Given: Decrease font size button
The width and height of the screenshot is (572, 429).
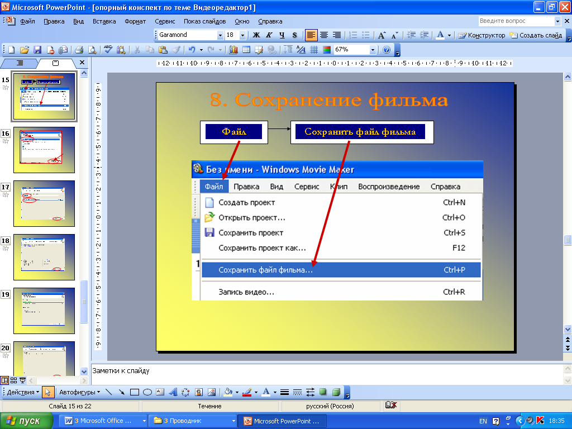Looking at the screenshot, I should (x=395, y=35).
